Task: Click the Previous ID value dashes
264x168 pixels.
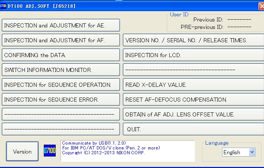Action: click(239, 20)
